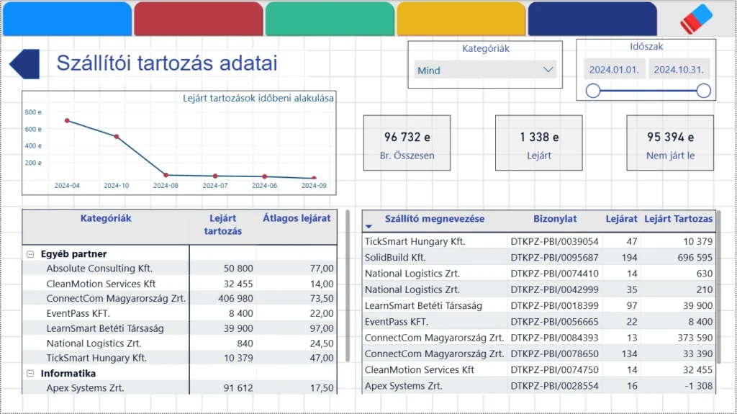The height and width of the screenshot is (414, 737).
Task: Select the green navigation tab
Action: pos(330,19)
